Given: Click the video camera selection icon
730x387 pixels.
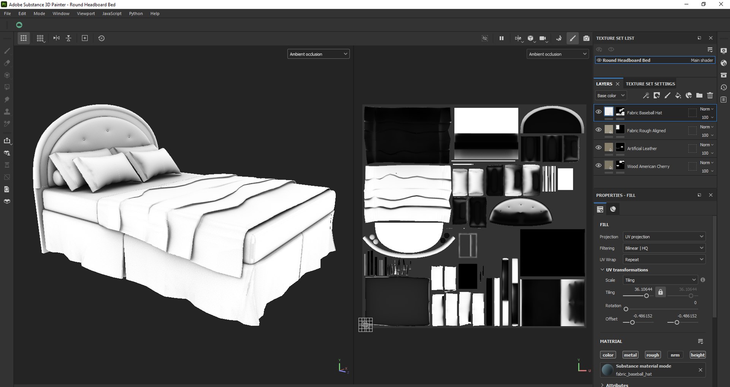Looking at the screenshot, I should (543, 38).
